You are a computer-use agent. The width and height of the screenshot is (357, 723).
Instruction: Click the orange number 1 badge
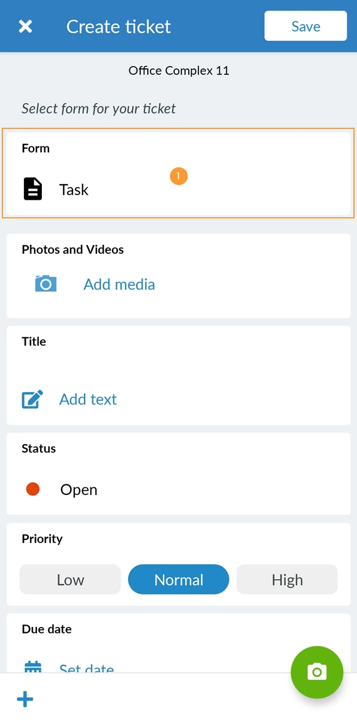[179, 176]
